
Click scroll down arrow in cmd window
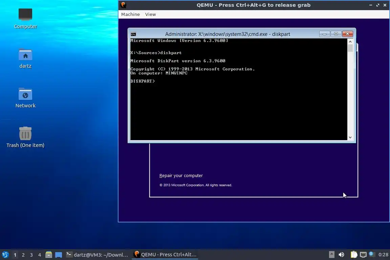(350, 137)
